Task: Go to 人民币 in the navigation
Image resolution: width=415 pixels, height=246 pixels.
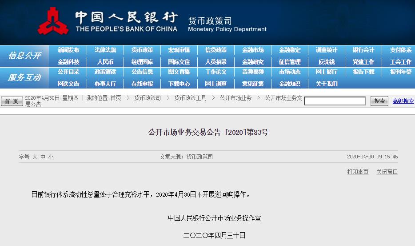Action: (x=105, y=62)
